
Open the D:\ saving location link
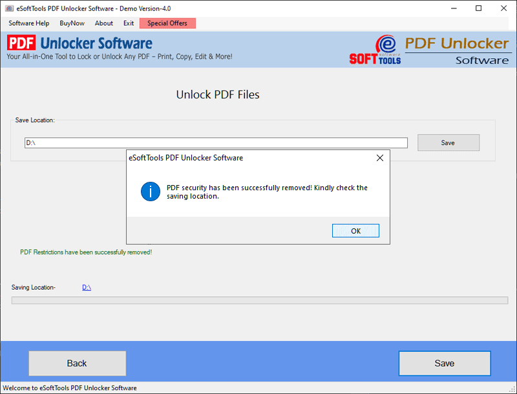tap(86, 287)
